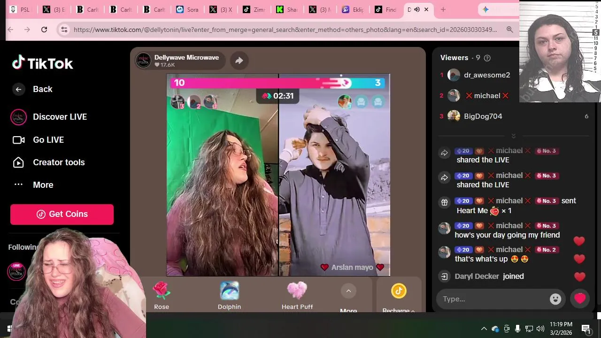This screenshot has height=338, width=601.
Task: Click the Daryl Decker joined message
Action: [x=489, y=277]
